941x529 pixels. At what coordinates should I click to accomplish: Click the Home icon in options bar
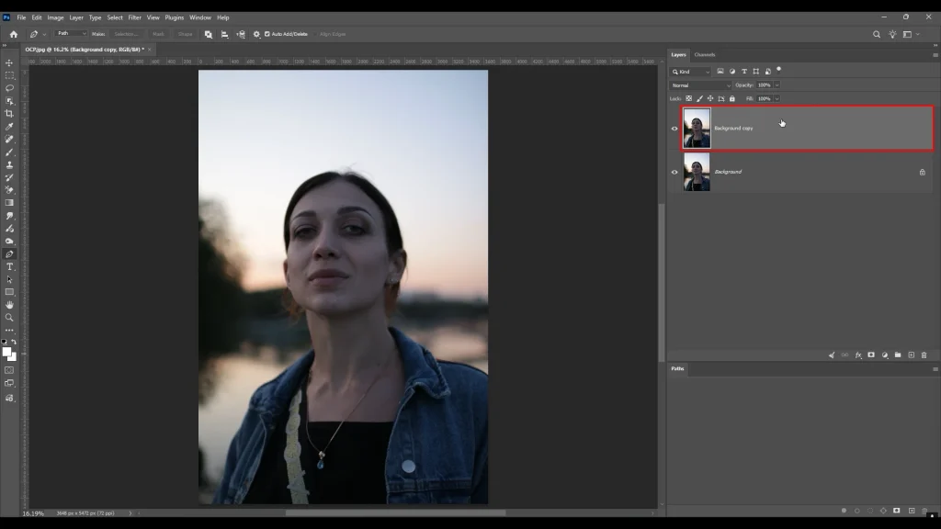tap(13, 34)
